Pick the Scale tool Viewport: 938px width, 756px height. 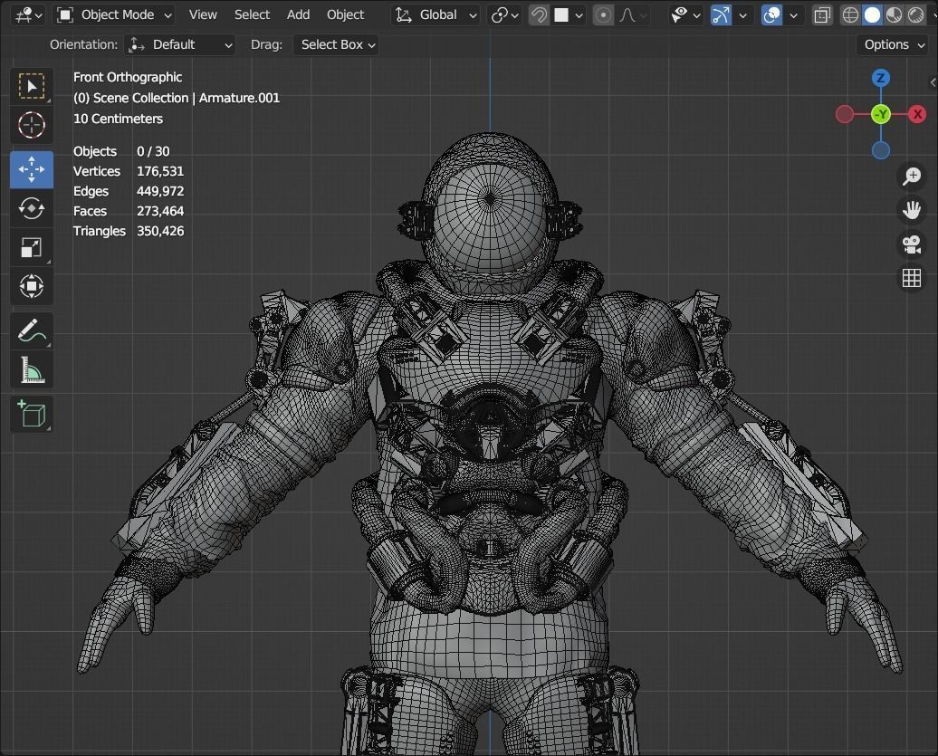tap(32, 247)
